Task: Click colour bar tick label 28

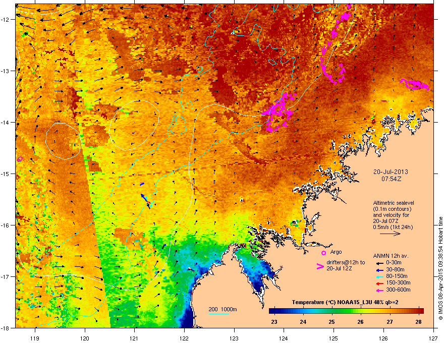Action: pos(418,322)
